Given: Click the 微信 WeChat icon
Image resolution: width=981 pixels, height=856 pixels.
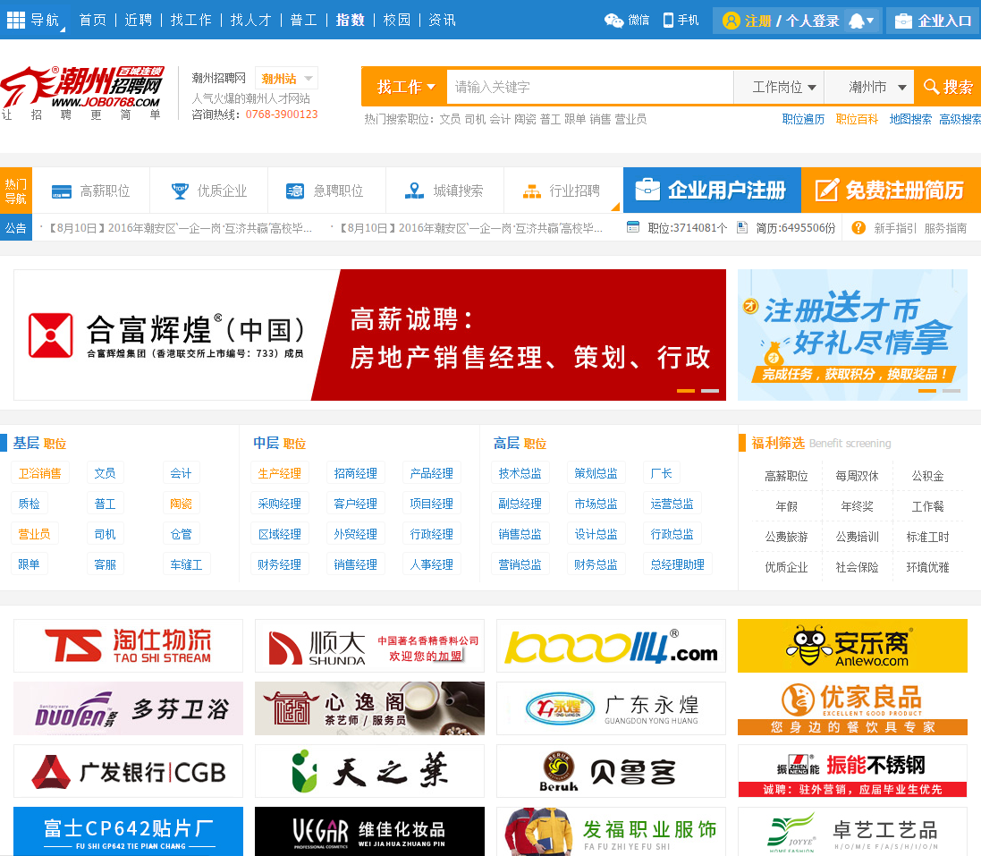Looking at the screenshot, I should 613,21.
